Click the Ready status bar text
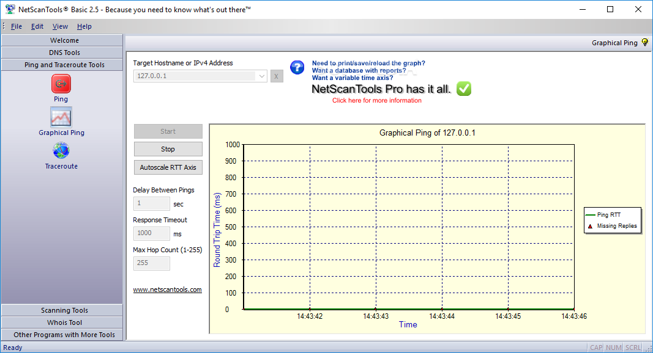653x353 pixels. [12, 348]
